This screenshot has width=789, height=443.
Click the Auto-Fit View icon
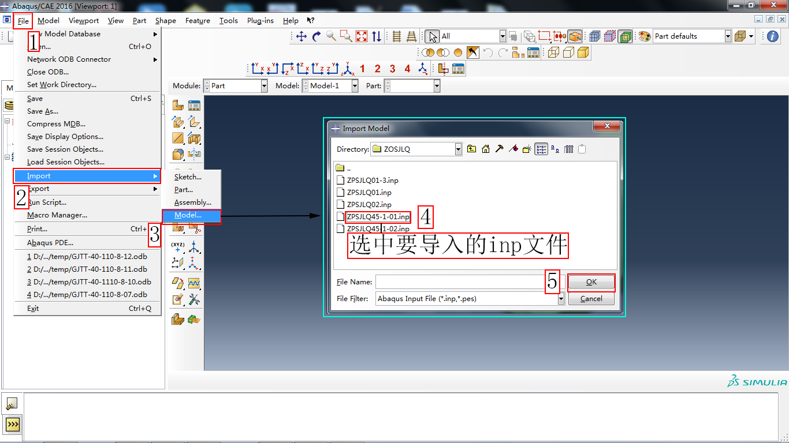tap(362, 36)
